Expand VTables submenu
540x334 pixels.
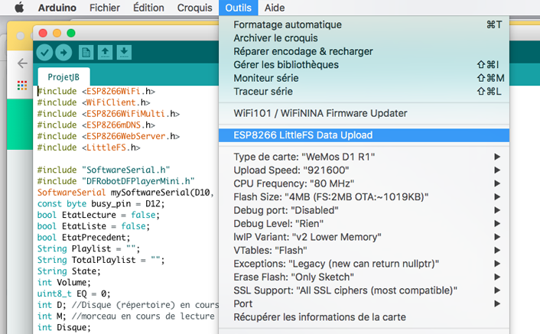click(364, 251)
